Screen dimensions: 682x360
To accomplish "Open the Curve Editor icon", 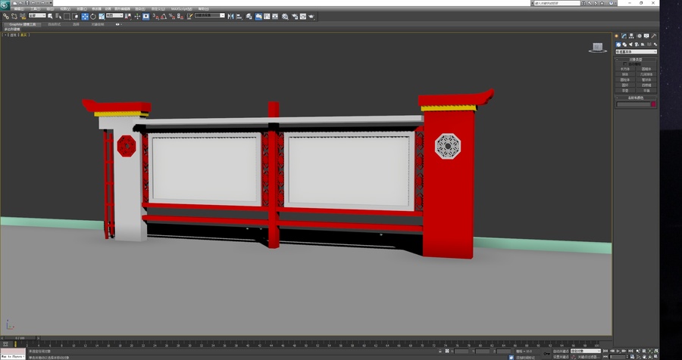I will (x=267, y=17).
